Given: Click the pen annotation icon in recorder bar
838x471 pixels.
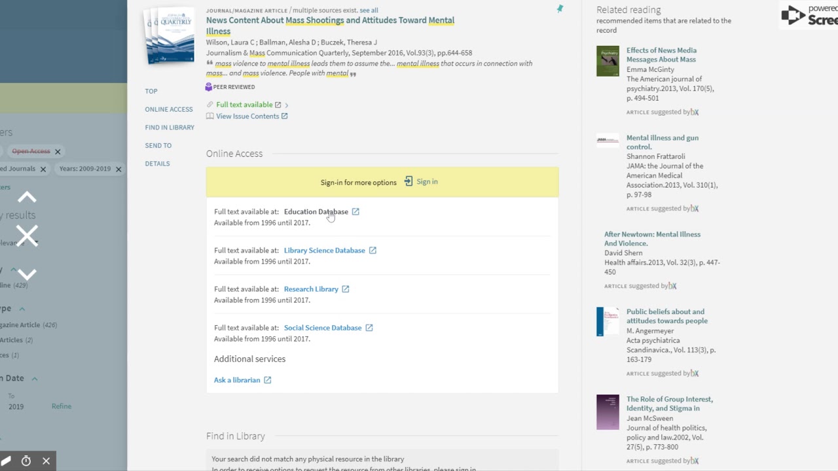Looking at the screenshot, I should coord(5,461).
